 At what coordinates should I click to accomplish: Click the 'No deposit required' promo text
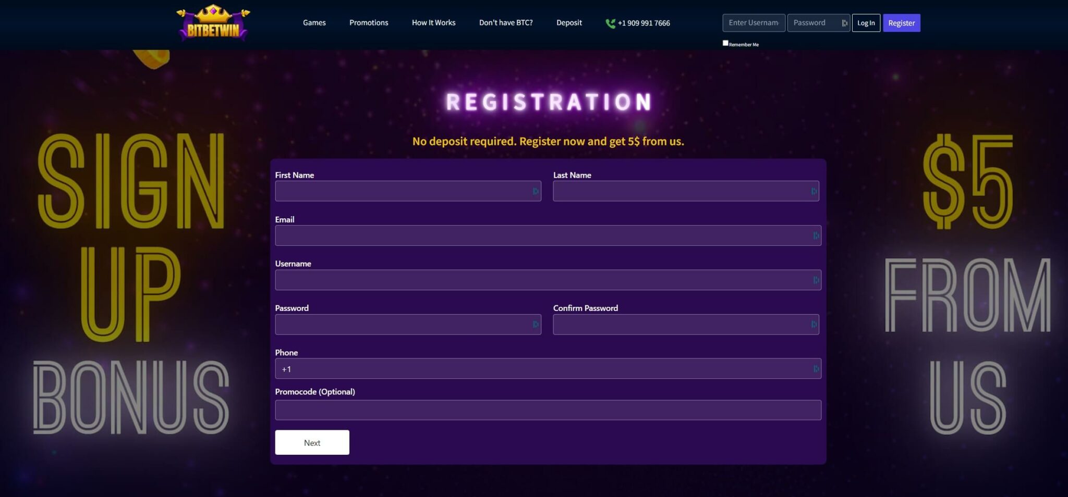pos(548,141)
